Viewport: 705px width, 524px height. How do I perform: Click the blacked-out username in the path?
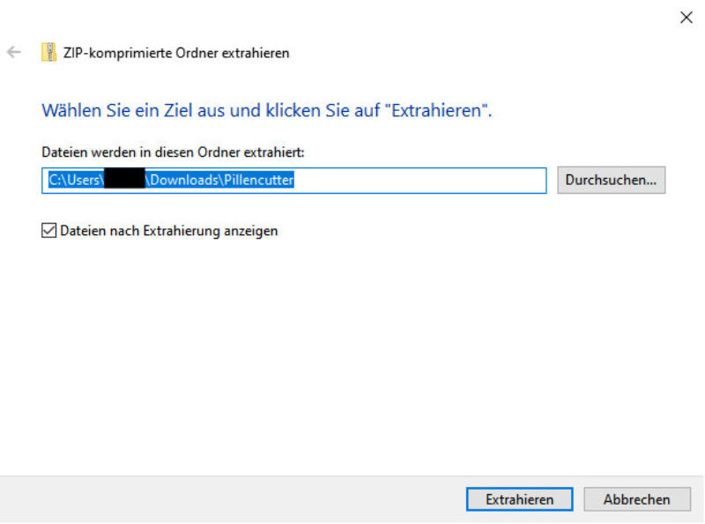[124, 179]
